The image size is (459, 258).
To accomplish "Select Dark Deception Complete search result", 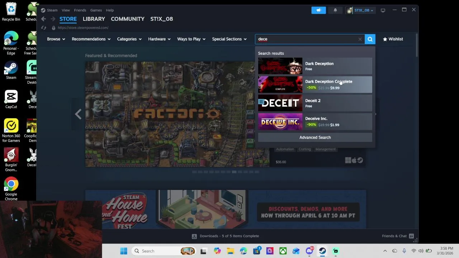I will [x=315, y=85].
